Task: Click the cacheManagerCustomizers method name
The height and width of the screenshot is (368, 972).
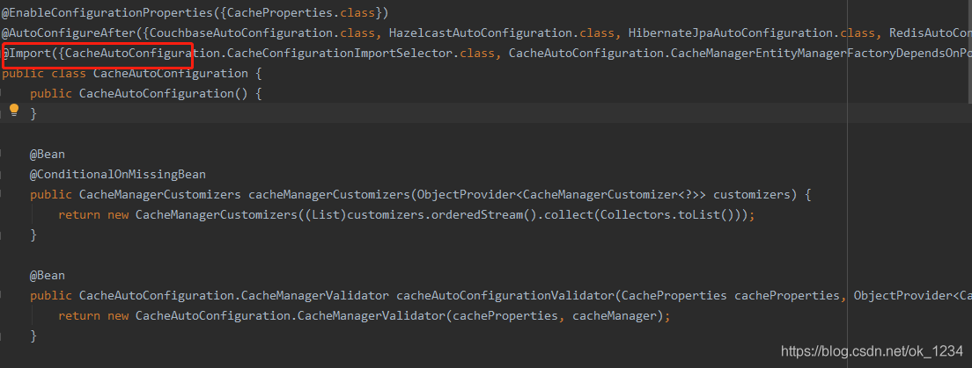Action: [x=329, y=195]
